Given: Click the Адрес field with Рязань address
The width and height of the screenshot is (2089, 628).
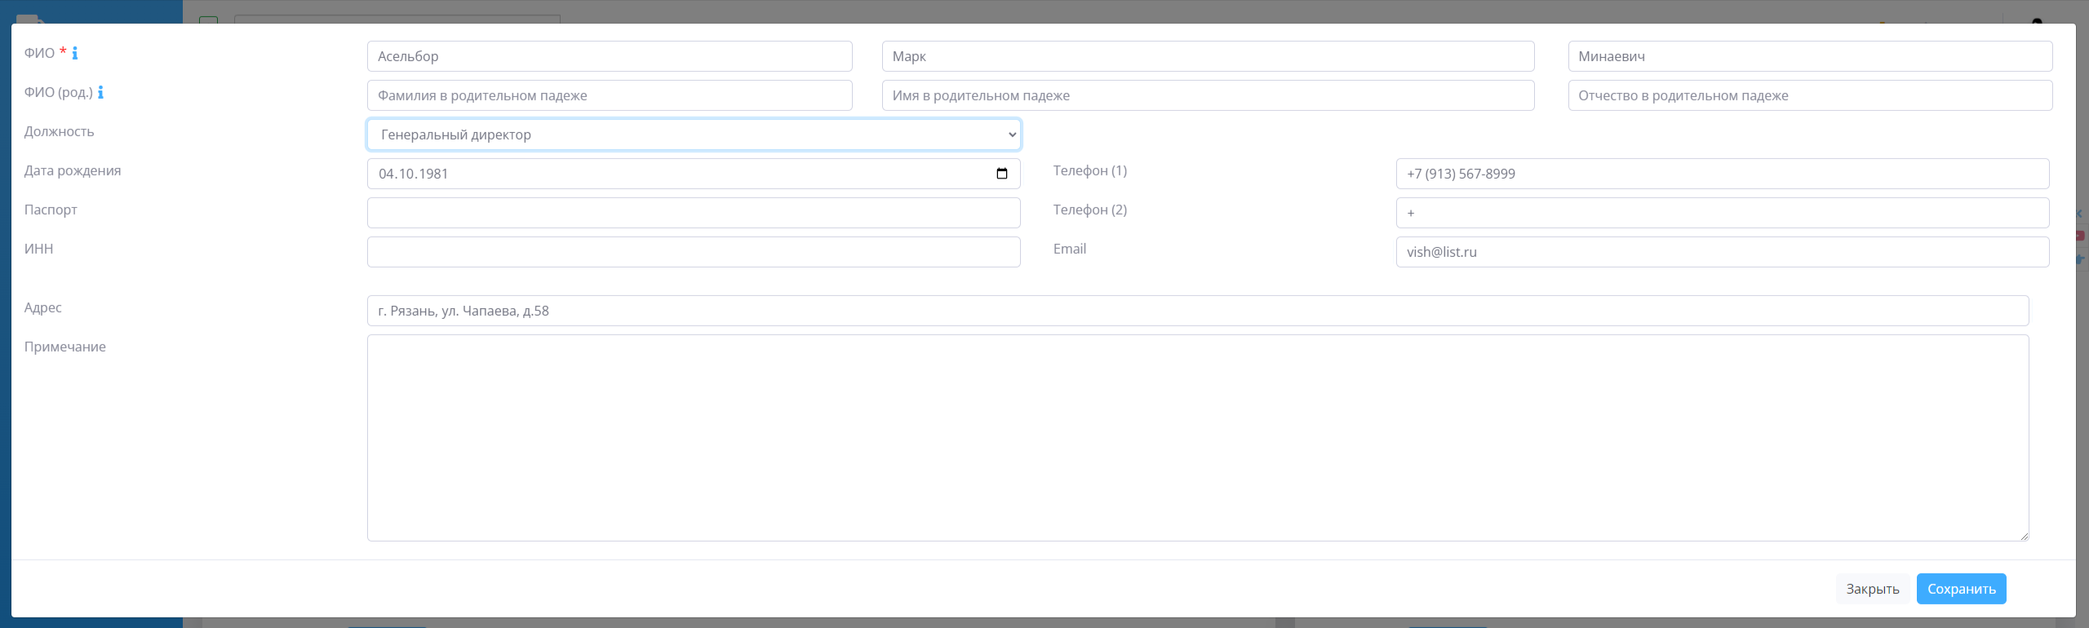Looking at the screenshot, I should [x=1197, y=311].
